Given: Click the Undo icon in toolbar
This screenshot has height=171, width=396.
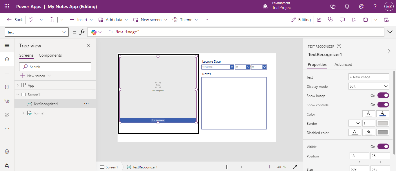Looking at the screenshot, I should [31, 20].
